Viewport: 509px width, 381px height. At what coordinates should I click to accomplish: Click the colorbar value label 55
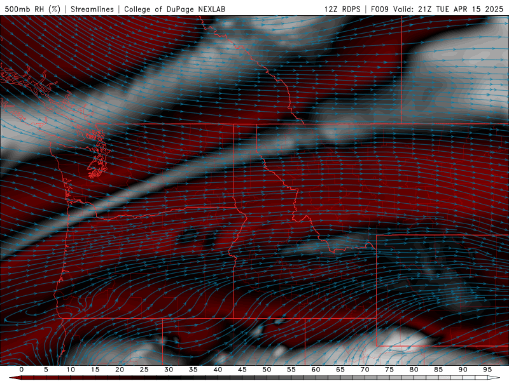[x=291, y=370]
